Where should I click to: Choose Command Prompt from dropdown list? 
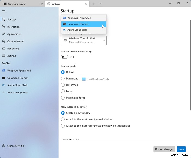click(x=84, y=24)
